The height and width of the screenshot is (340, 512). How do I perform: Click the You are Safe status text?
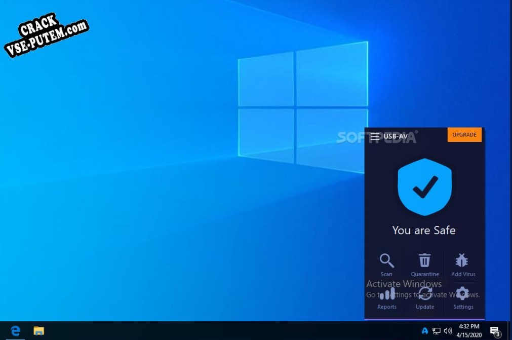click(424, 230)
